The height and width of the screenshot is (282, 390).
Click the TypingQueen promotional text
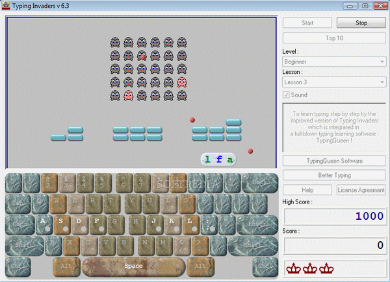[334, 127]
